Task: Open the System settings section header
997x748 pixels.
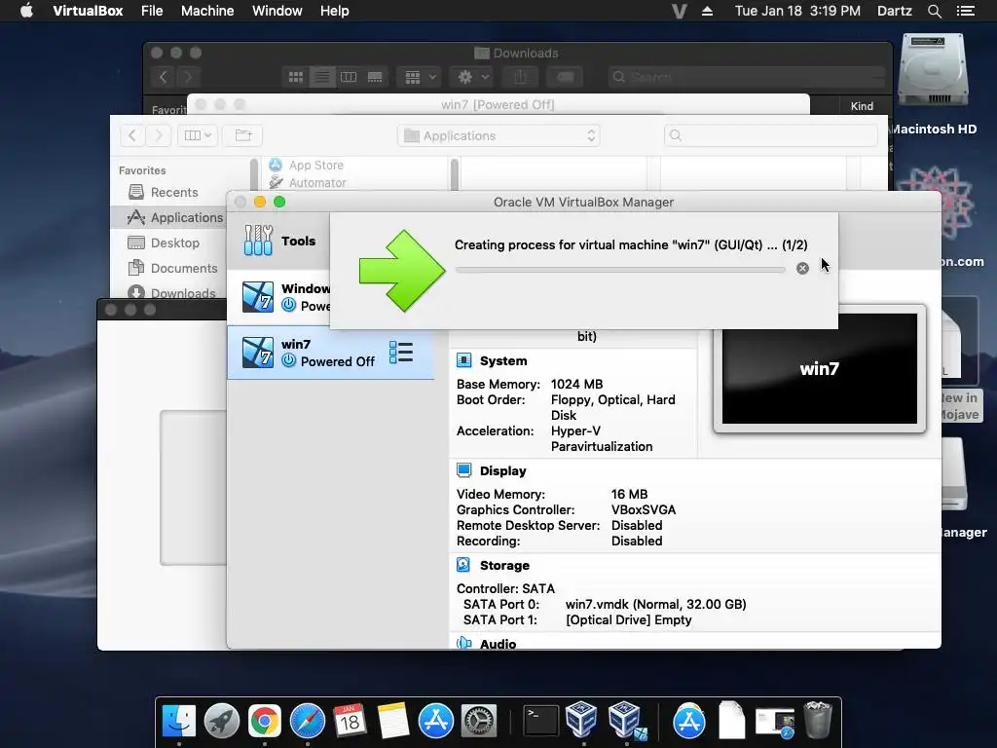Action: pos(503,361)
